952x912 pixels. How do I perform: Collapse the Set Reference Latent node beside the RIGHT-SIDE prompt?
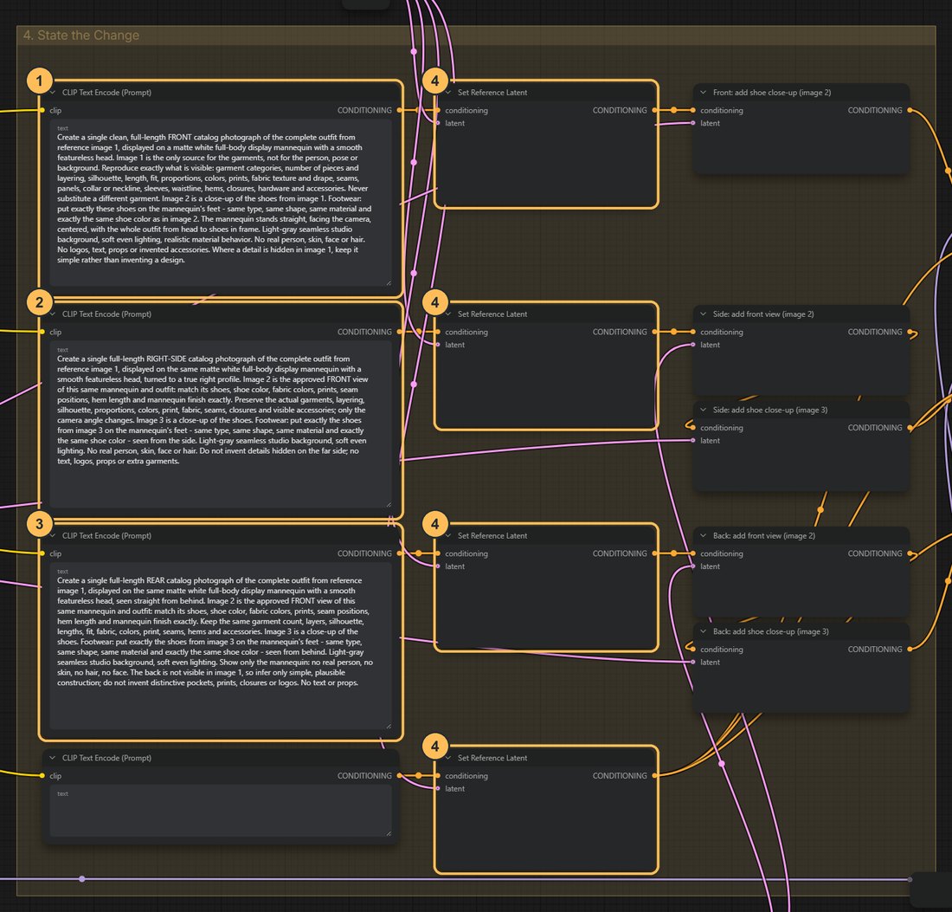[448, 314]
